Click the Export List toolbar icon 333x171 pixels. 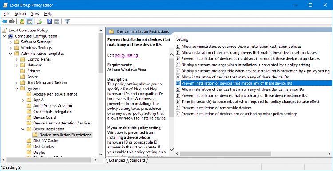39,21
